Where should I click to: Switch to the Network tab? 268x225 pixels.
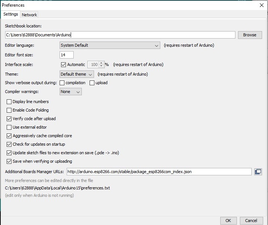click(x=29, y=15)
